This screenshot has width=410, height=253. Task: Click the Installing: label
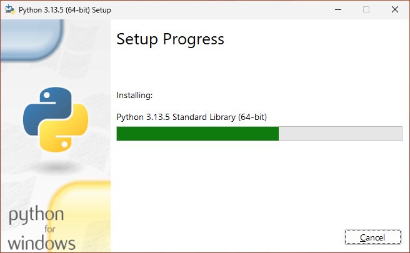(x=134, y=96)
